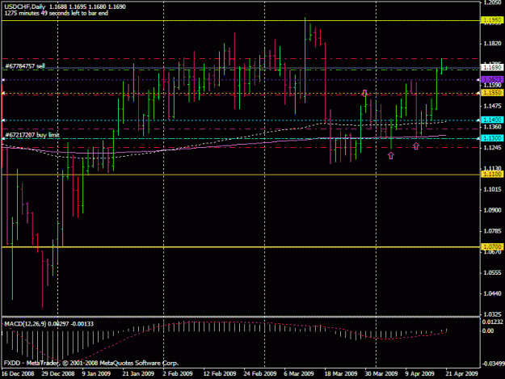Click the '#67784757 sell' order label
Screen dimensions: 505x379
pos(25,66)
